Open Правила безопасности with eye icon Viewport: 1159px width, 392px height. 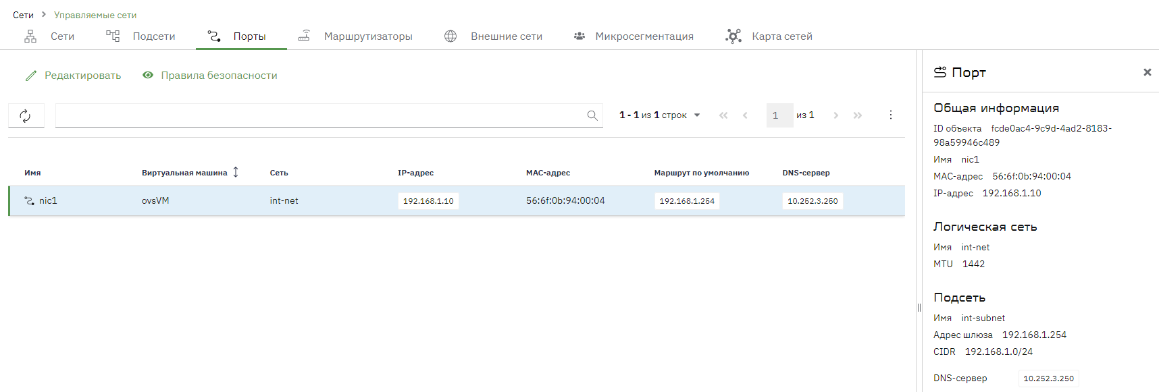point(210,76)
